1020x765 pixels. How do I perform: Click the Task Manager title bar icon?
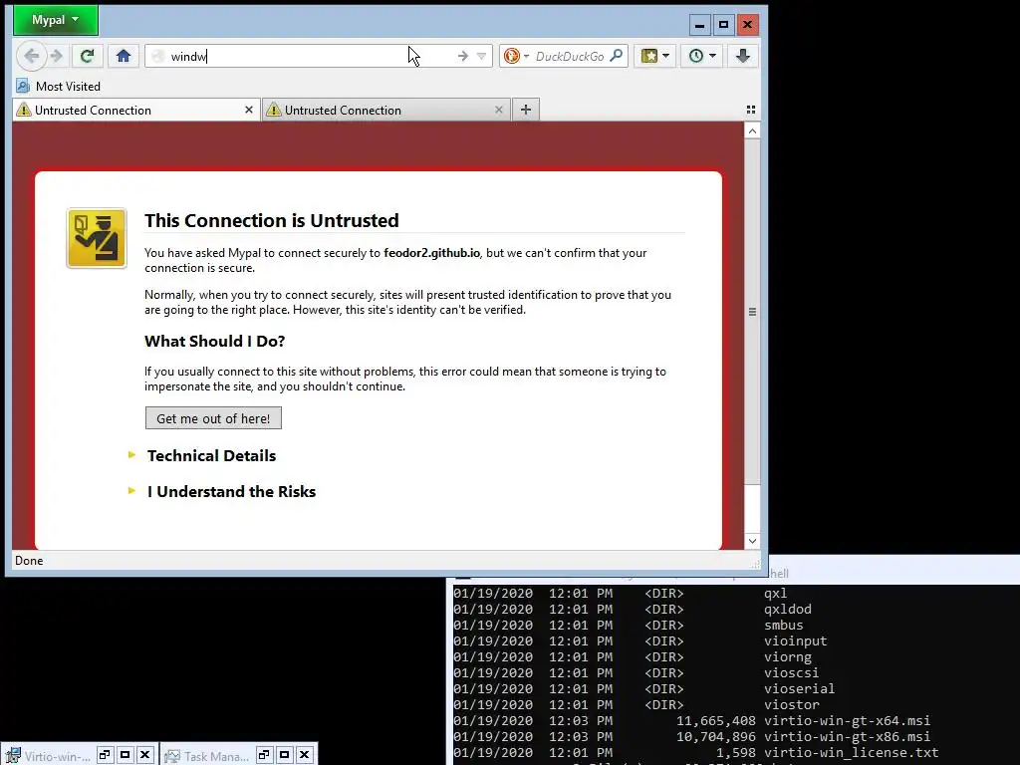pyautogui.click(x=171, y=756)
